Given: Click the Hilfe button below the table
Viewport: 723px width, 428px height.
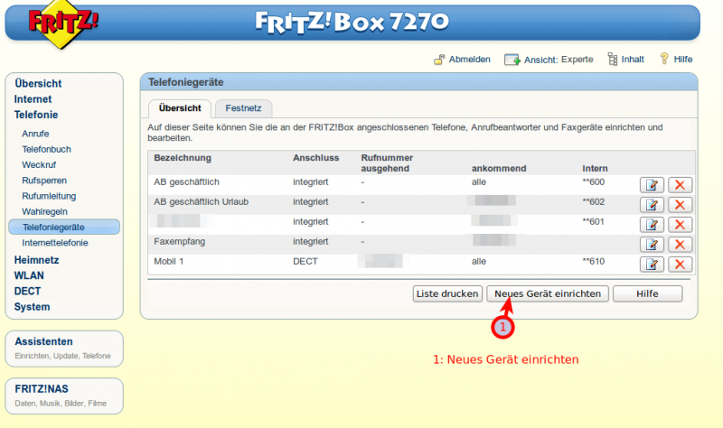Looking at the screenshot, I should click(647, 294).
